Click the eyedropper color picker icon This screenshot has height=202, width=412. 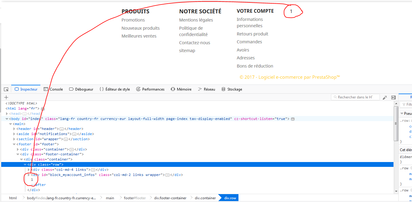[385, 97]
